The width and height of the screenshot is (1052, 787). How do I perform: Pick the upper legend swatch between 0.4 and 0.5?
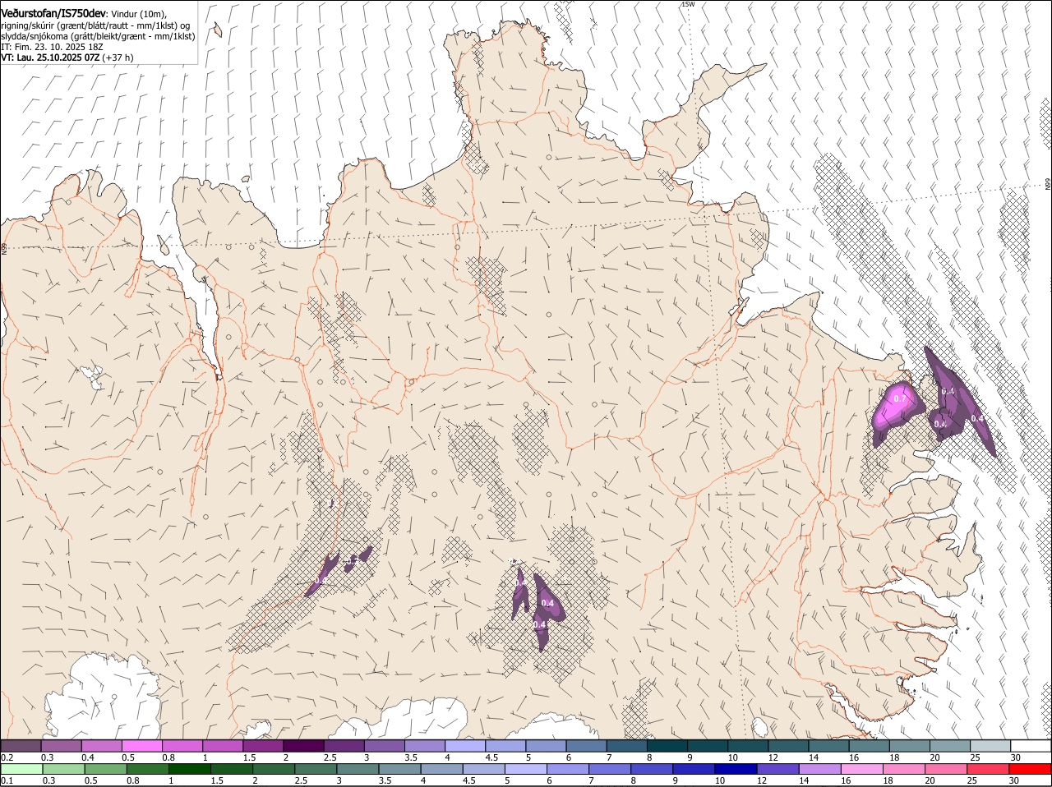pos(102,745)
